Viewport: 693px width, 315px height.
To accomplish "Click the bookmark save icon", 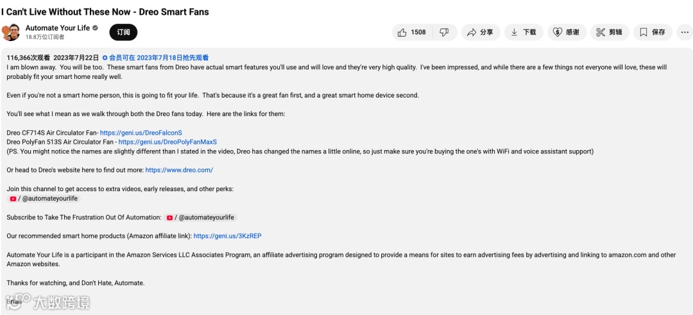I will (x=644, y=32).
